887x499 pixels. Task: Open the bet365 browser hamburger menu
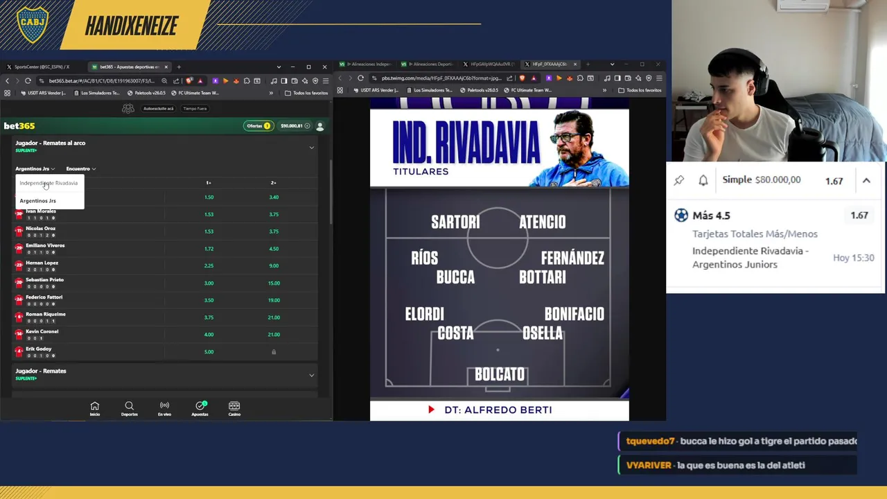tap(326, 81)
